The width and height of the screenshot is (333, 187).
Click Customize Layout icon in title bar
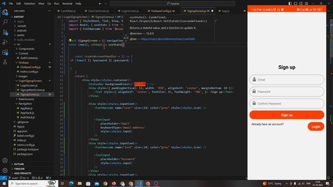point(306,4)
